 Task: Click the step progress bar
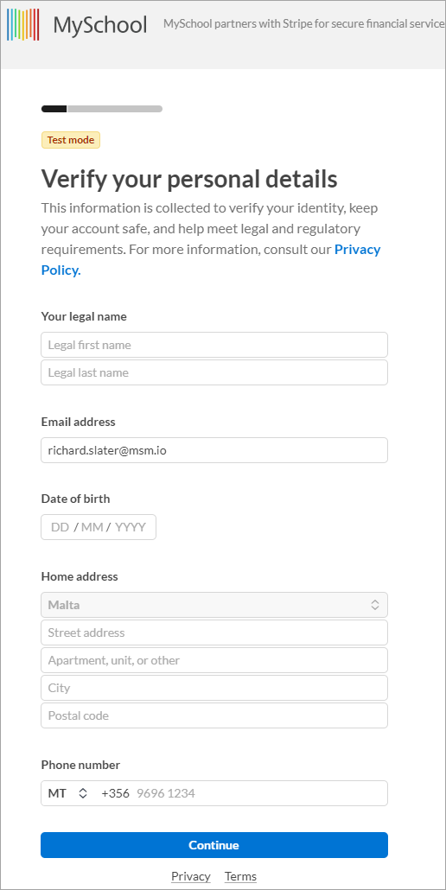click(102, 108)
